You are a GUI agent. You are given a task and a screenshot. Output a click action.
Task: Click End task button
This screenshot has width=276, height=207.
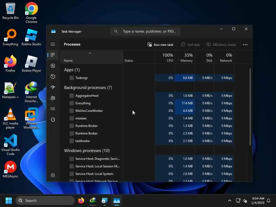click(x=191, y=45)
